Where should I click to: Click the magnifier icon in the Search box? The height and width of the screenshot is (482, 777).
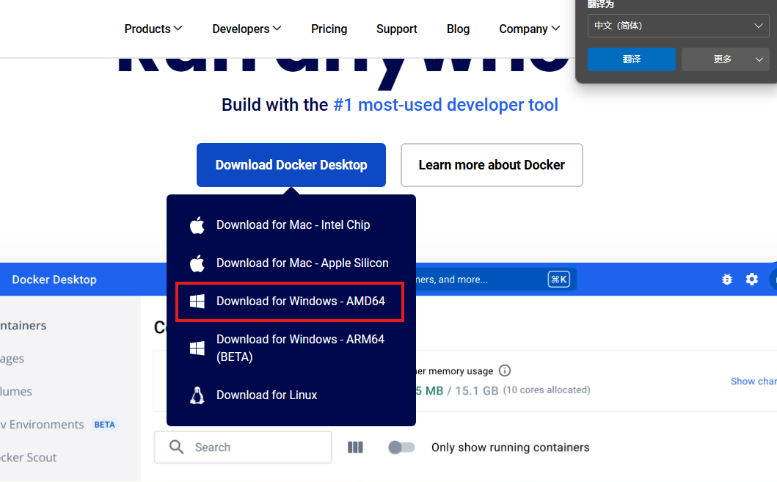point(176,447)
